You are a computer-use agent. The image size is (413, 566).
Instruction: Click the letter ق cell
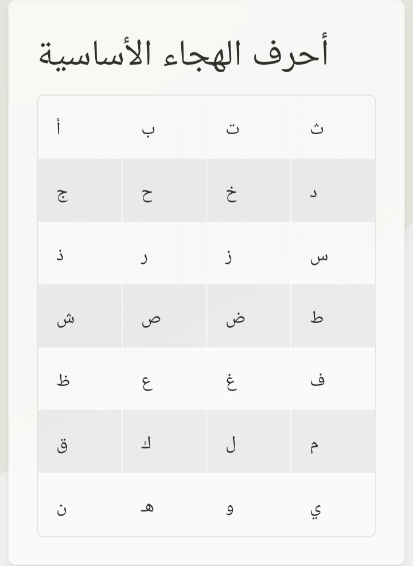point(80,442)
